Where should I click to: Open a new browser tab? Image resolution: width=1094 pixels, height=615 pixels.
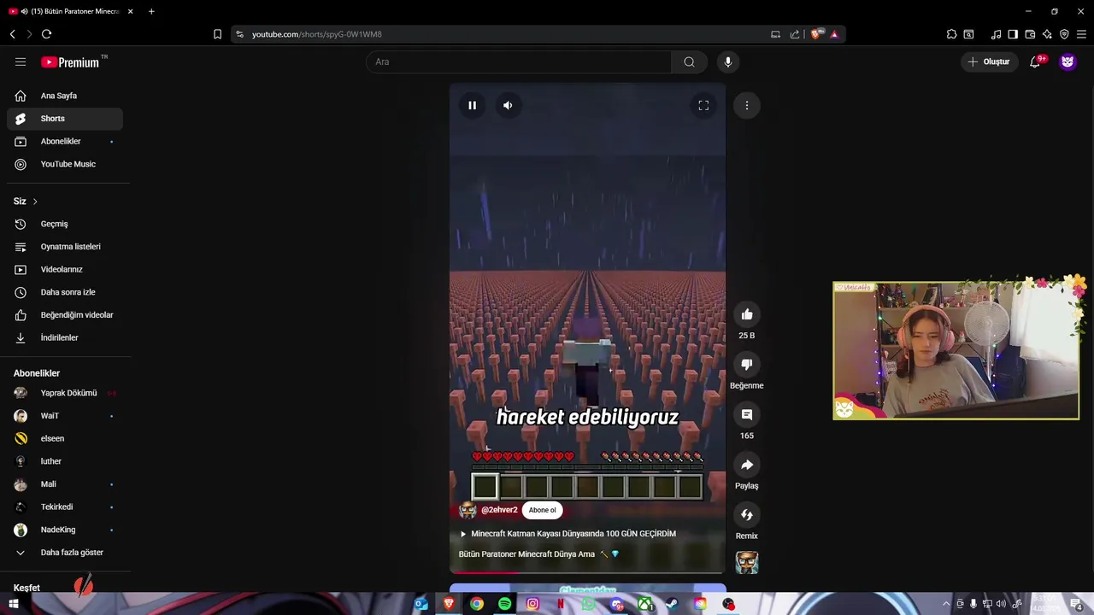click(x=151, y=11)
